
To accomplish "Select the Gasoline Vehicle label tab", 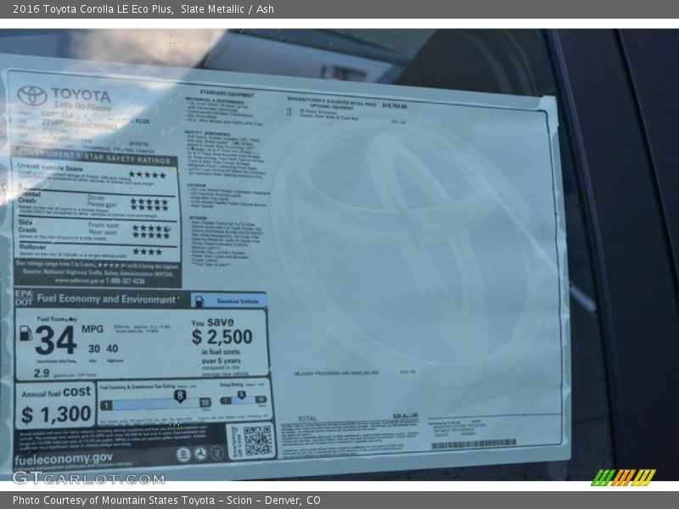I will tap(228, 301).
